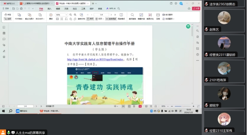Toggle microphone in bottom meeting bar
The height and width of the screenshot is (135, 247).
coord(9,133)
